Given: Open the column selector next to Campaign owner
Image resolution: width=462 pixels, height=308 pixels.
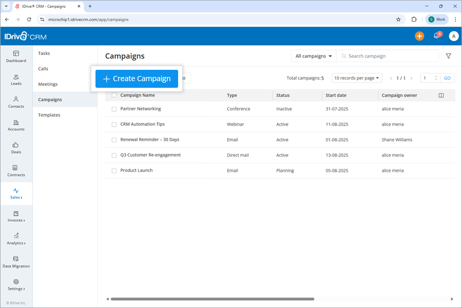Looking at the screenshot, I should point(441,95).
